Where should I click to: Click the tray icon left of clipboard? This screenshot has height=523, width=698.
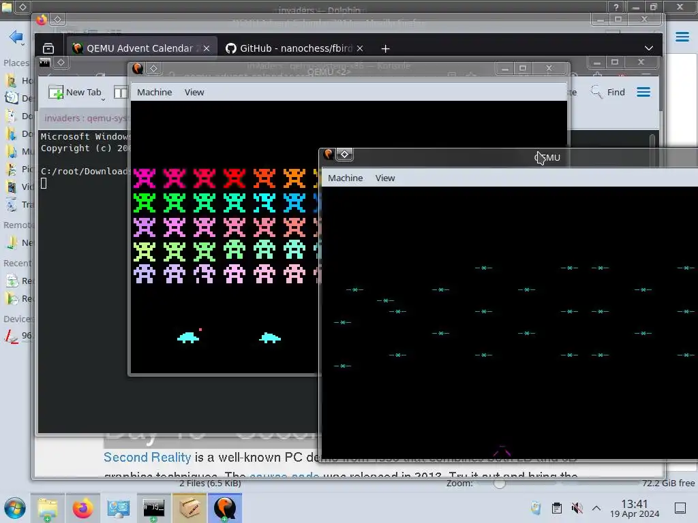pyautogui.click(x=536, y=508)
